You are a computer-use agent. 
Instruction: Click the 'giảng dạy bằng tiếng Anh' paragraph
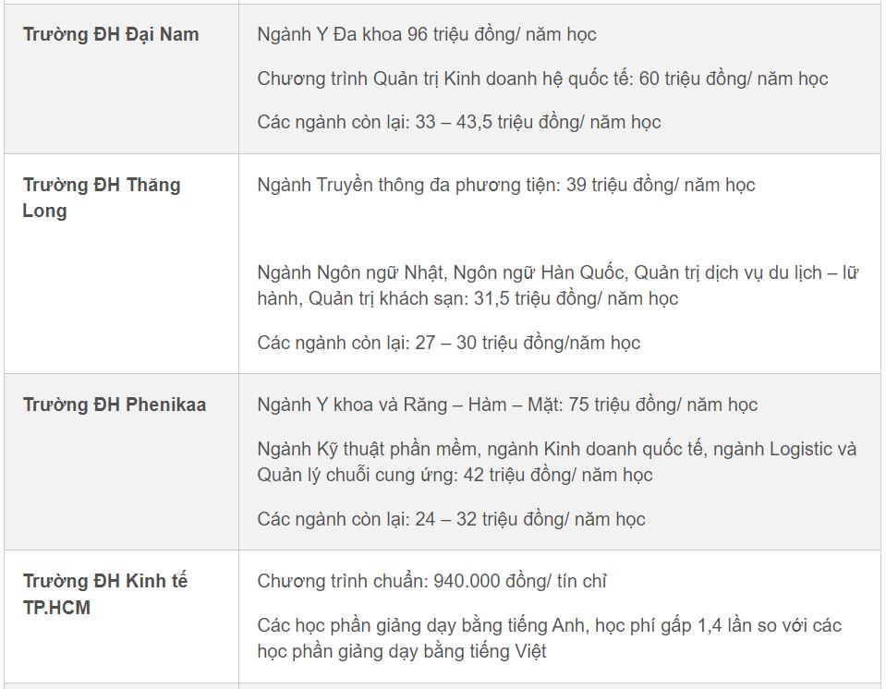pos(550,638)
